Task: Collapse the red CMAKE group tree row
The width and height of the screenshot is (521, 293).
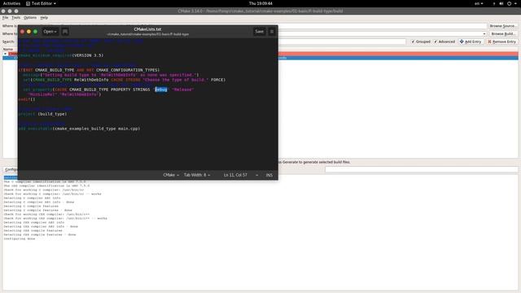Action: [6, 54]
